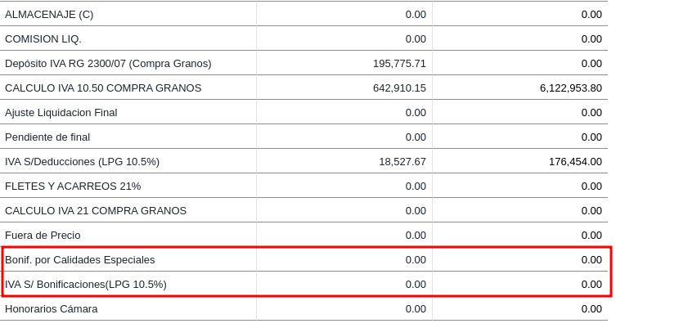688x328 pixels.
Task: Click the Fuera de Precio row label
Action: point(43,235)
